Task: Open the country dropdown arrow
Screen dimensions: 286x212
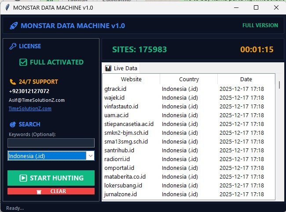Action: [x=90, y=156]
